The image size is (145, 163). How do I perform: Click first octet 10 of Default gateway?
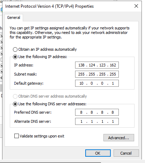81,83
